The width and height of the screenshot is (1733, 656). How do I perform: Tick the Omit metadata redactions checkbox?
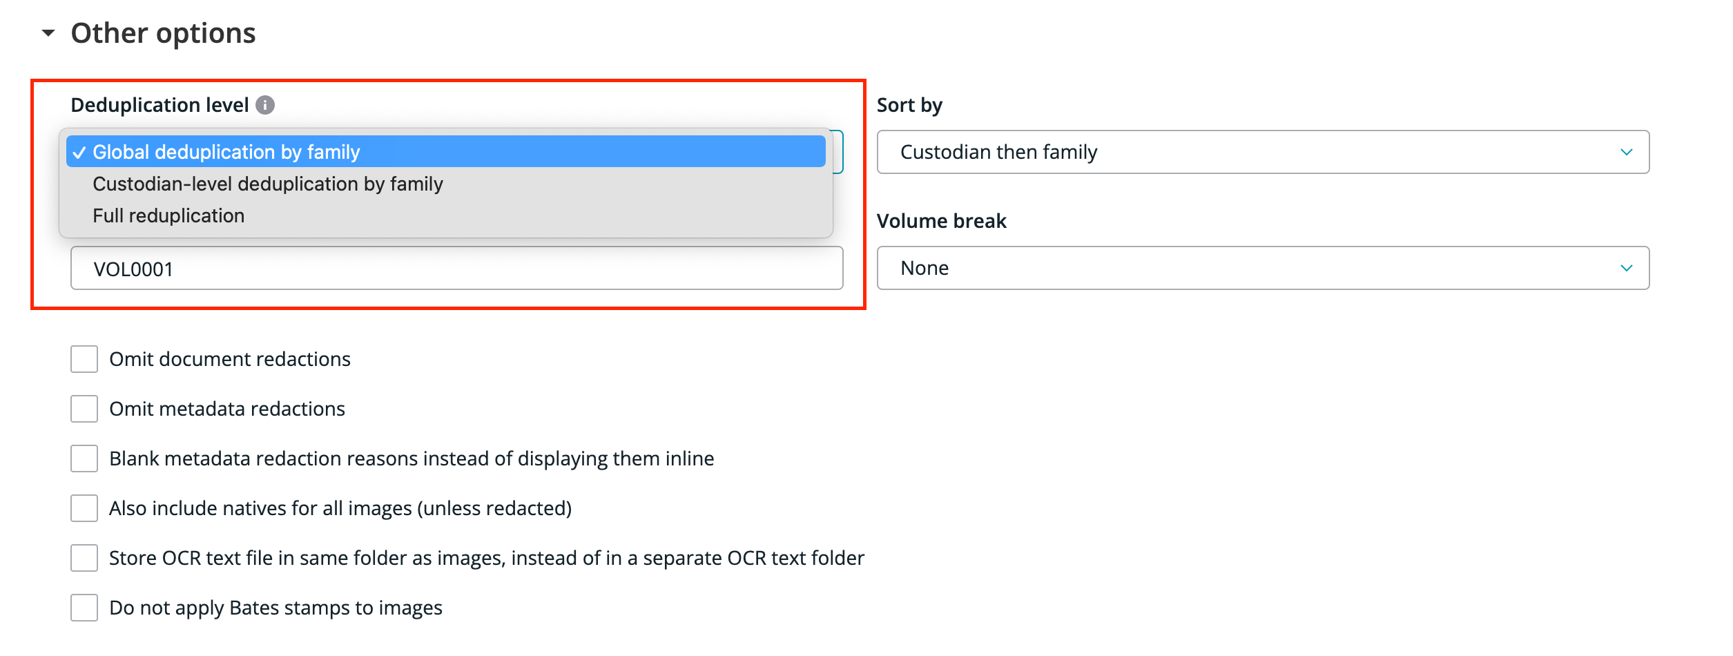84,409
